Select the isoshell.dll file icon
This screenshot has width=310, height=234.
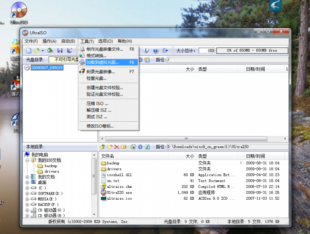pos(104,175)
